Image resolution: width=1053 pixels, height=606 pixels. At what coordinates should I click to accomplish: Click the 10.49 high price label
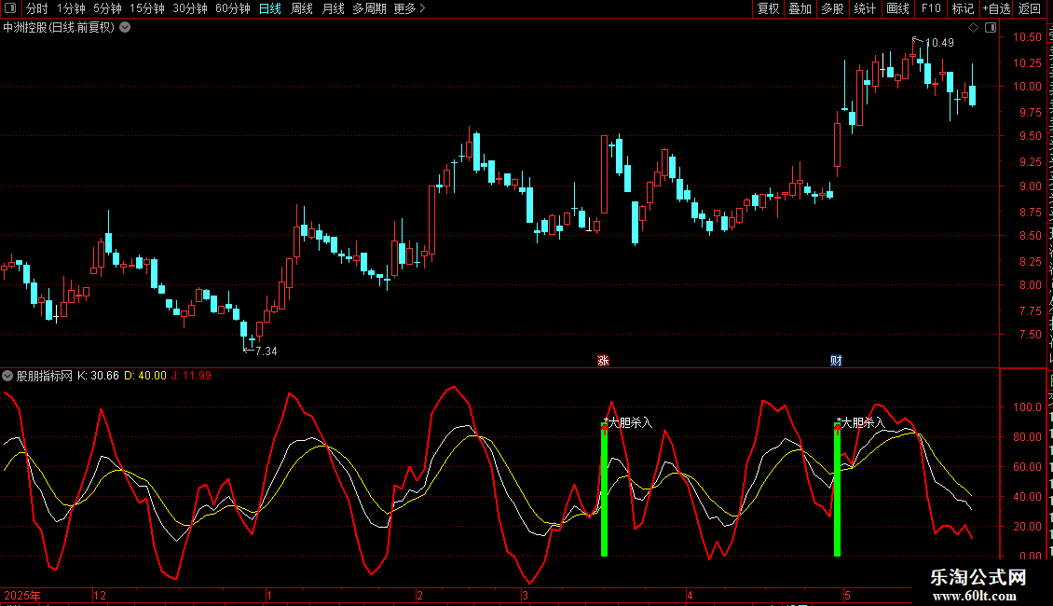[x=940, y=43]
